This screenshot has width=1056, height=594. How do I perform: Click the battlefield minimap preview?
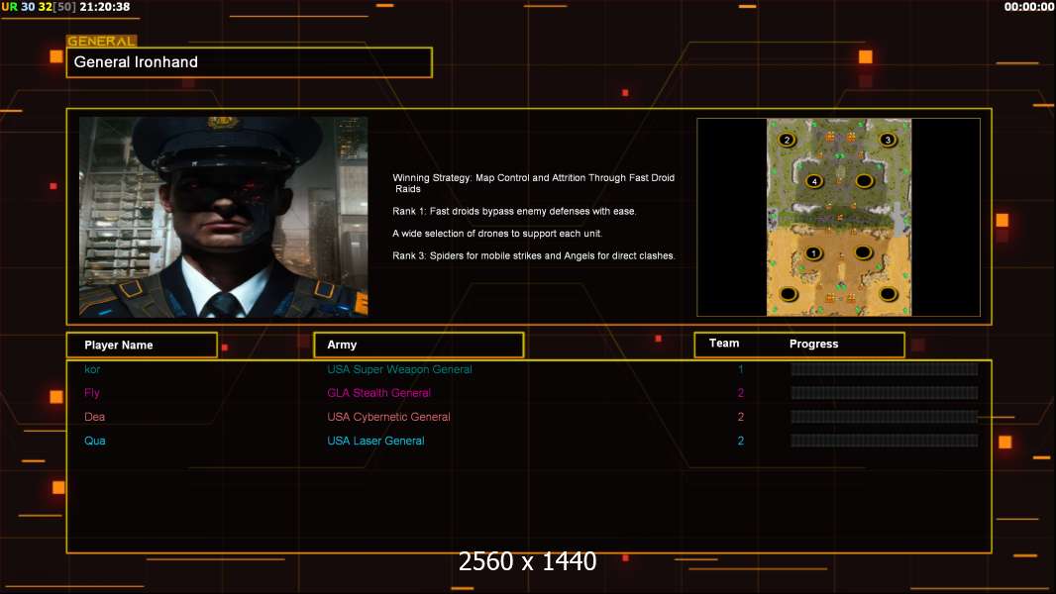(x=838, y=217)
